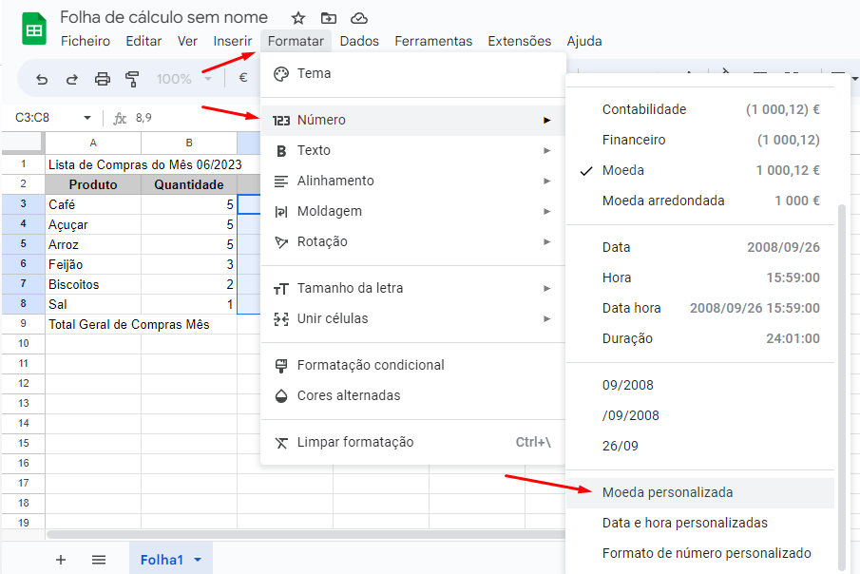Open the Dados menu
This screenshot has height=574, width=860.
click(x=359, y=41)
